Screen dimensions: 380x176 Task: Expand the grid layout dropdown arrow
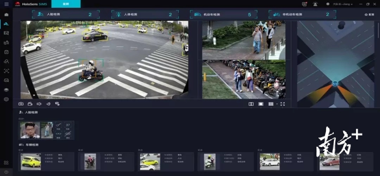point(277,104)
